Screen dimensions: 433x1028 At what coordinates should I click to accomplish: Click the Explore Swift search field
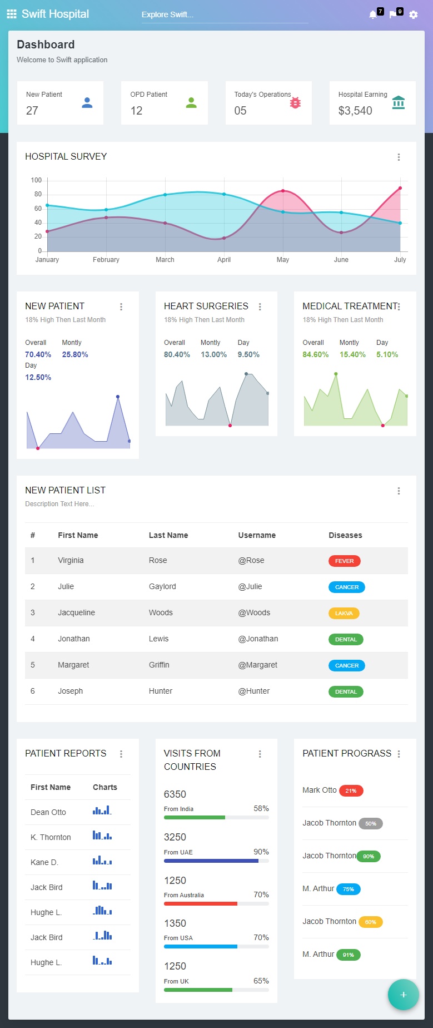pos(225,14)
